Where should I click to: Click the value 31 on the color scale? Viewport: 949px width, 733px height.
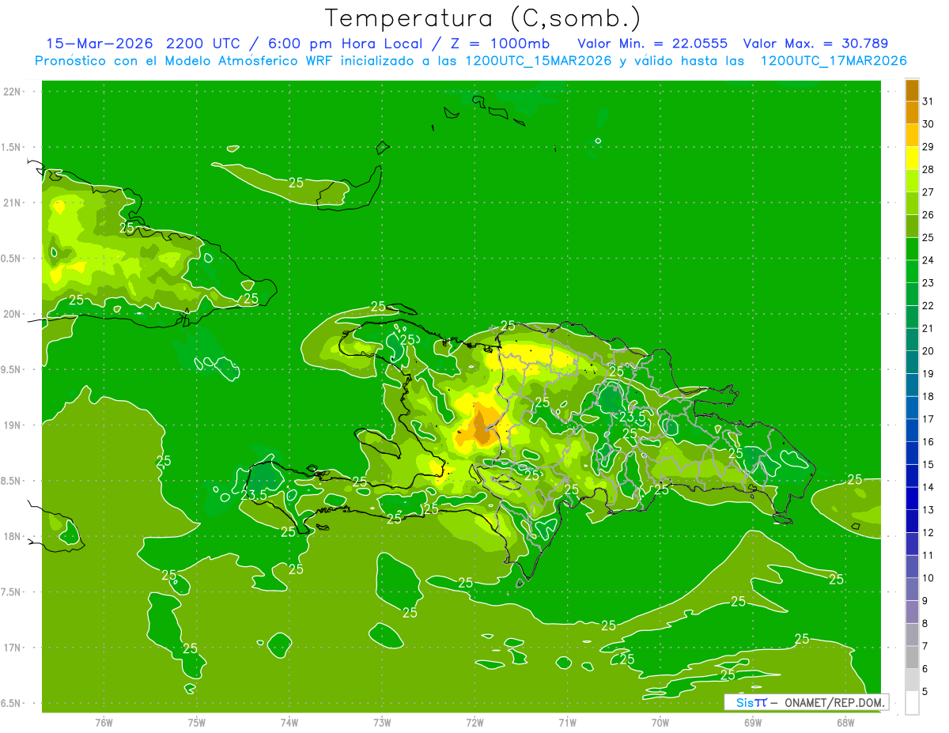pyautogui.click(x=928, y=101)
